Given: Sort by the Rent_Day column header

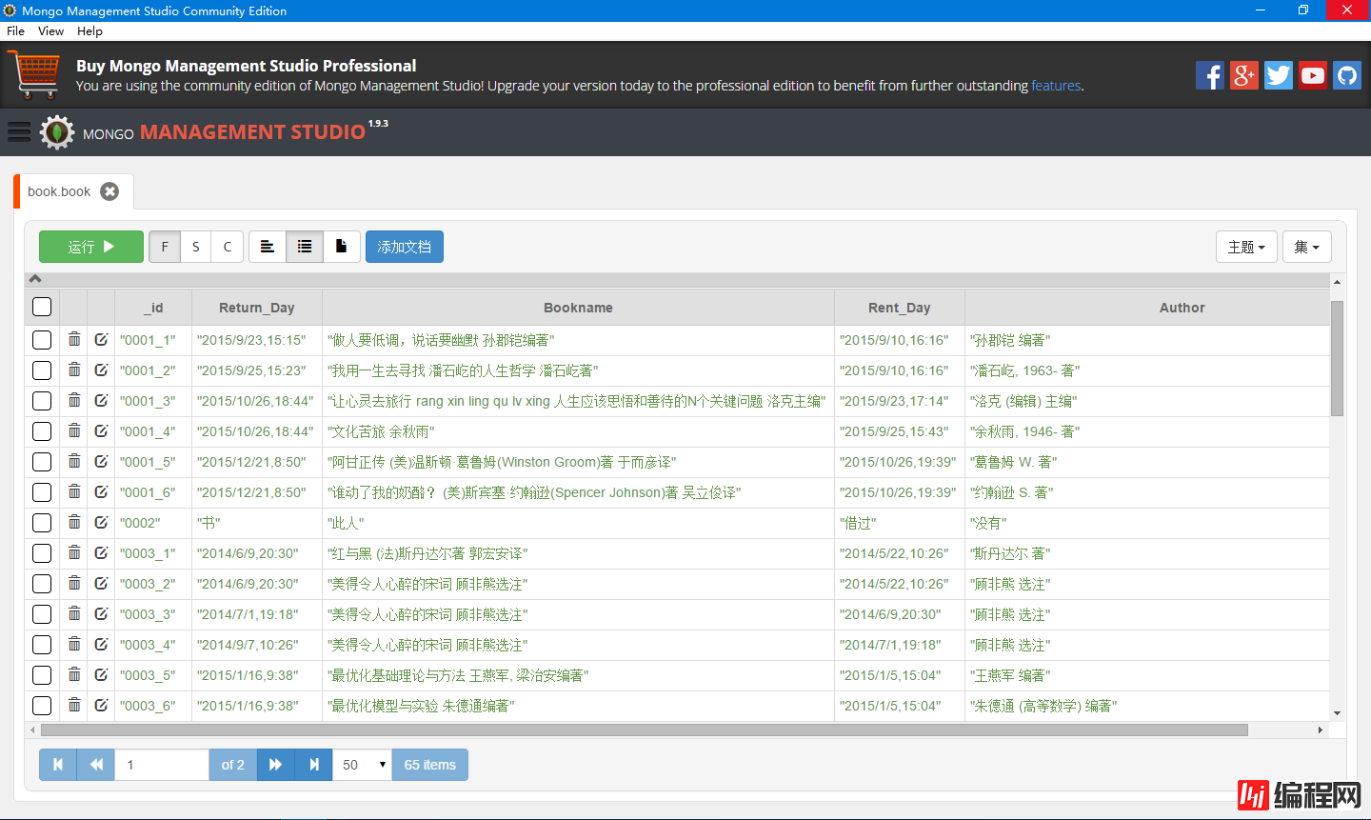Looking at the screenshot, I should pyautogui.click(x=899, y=308).
